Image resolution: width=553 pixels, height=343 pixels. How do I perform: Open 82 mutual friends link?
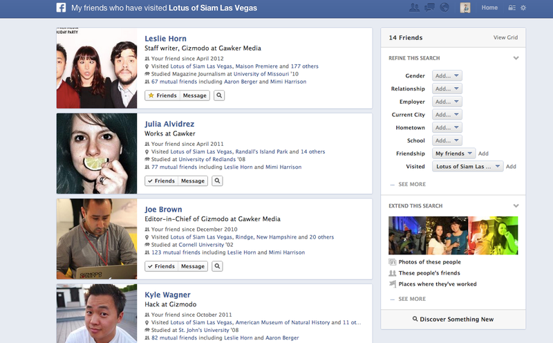[x=174, y=337]
